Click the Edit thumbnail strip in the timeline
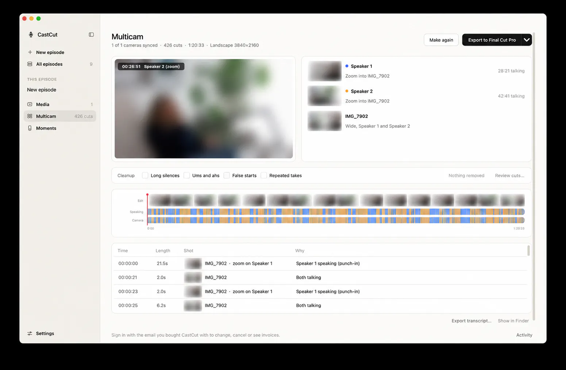The width and height of the screenshot is (566, 370). coord(336,200)
